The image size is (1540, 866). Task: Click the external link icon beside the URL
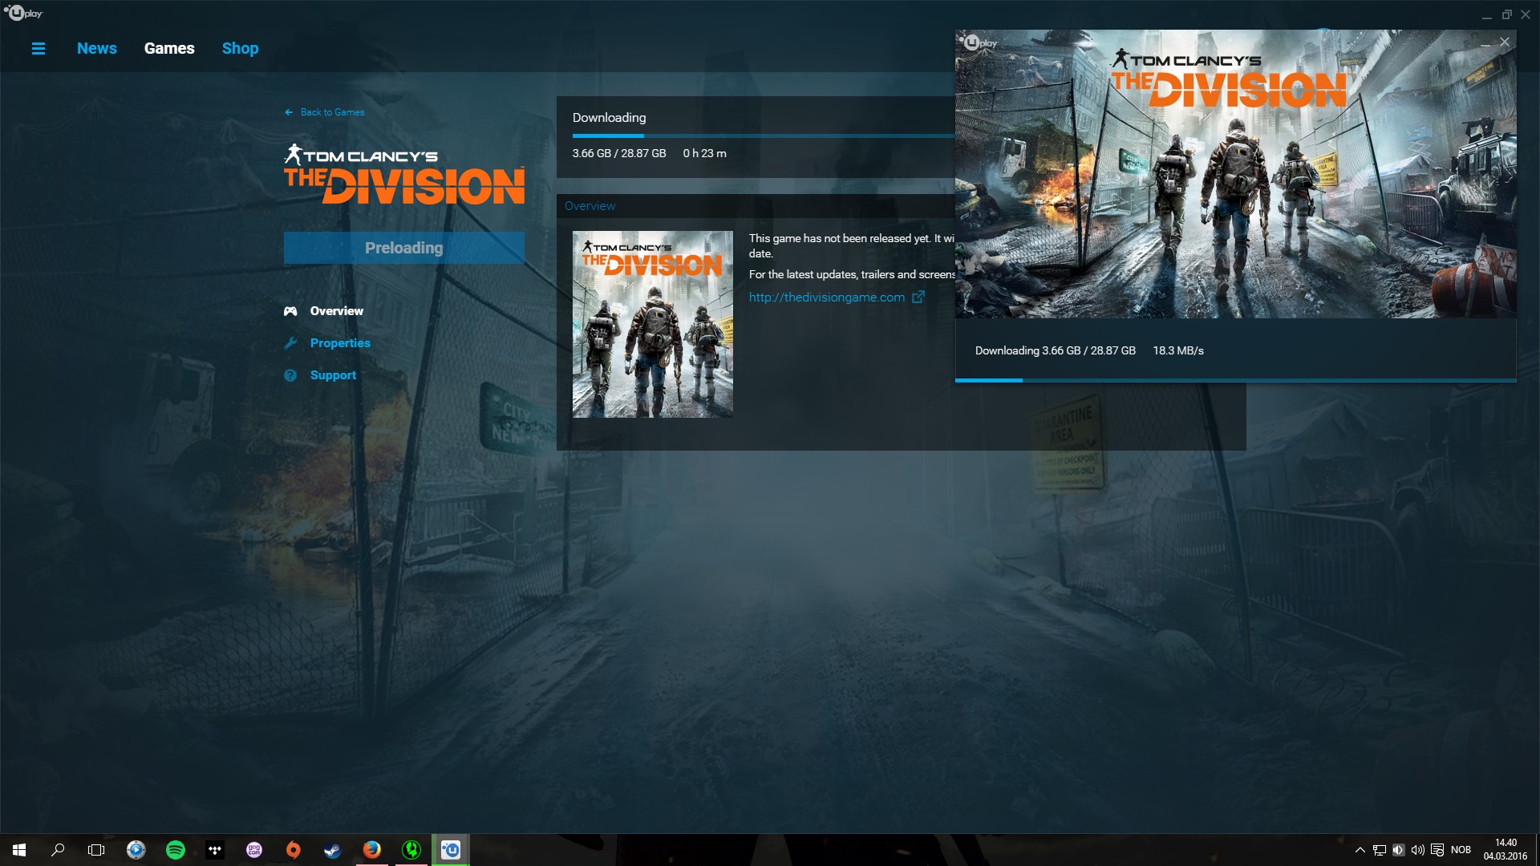pos(918,297)
